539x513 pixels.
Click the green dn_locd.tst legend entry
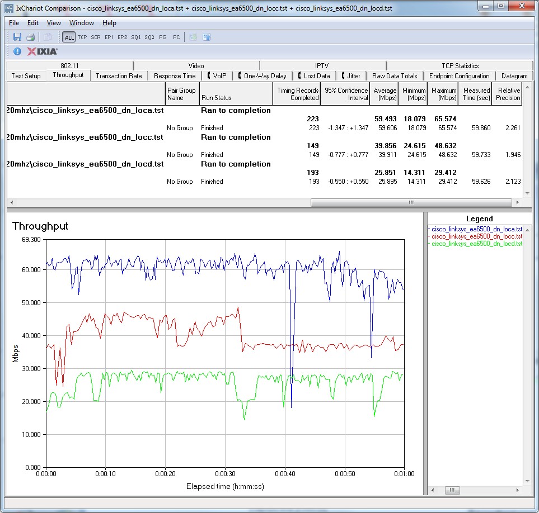point(476,244)
